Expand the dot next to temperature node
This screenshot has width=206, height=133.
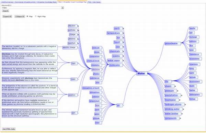pos(124,33)
